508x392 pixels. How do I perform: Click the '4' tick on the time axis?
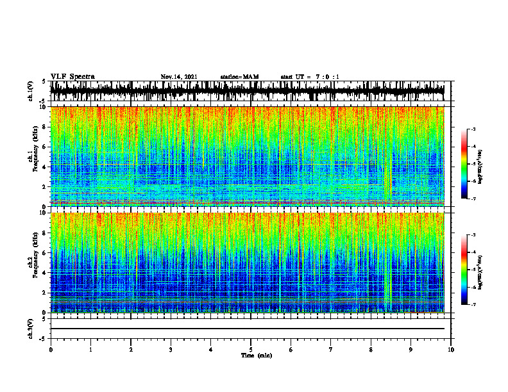point(210,350)
